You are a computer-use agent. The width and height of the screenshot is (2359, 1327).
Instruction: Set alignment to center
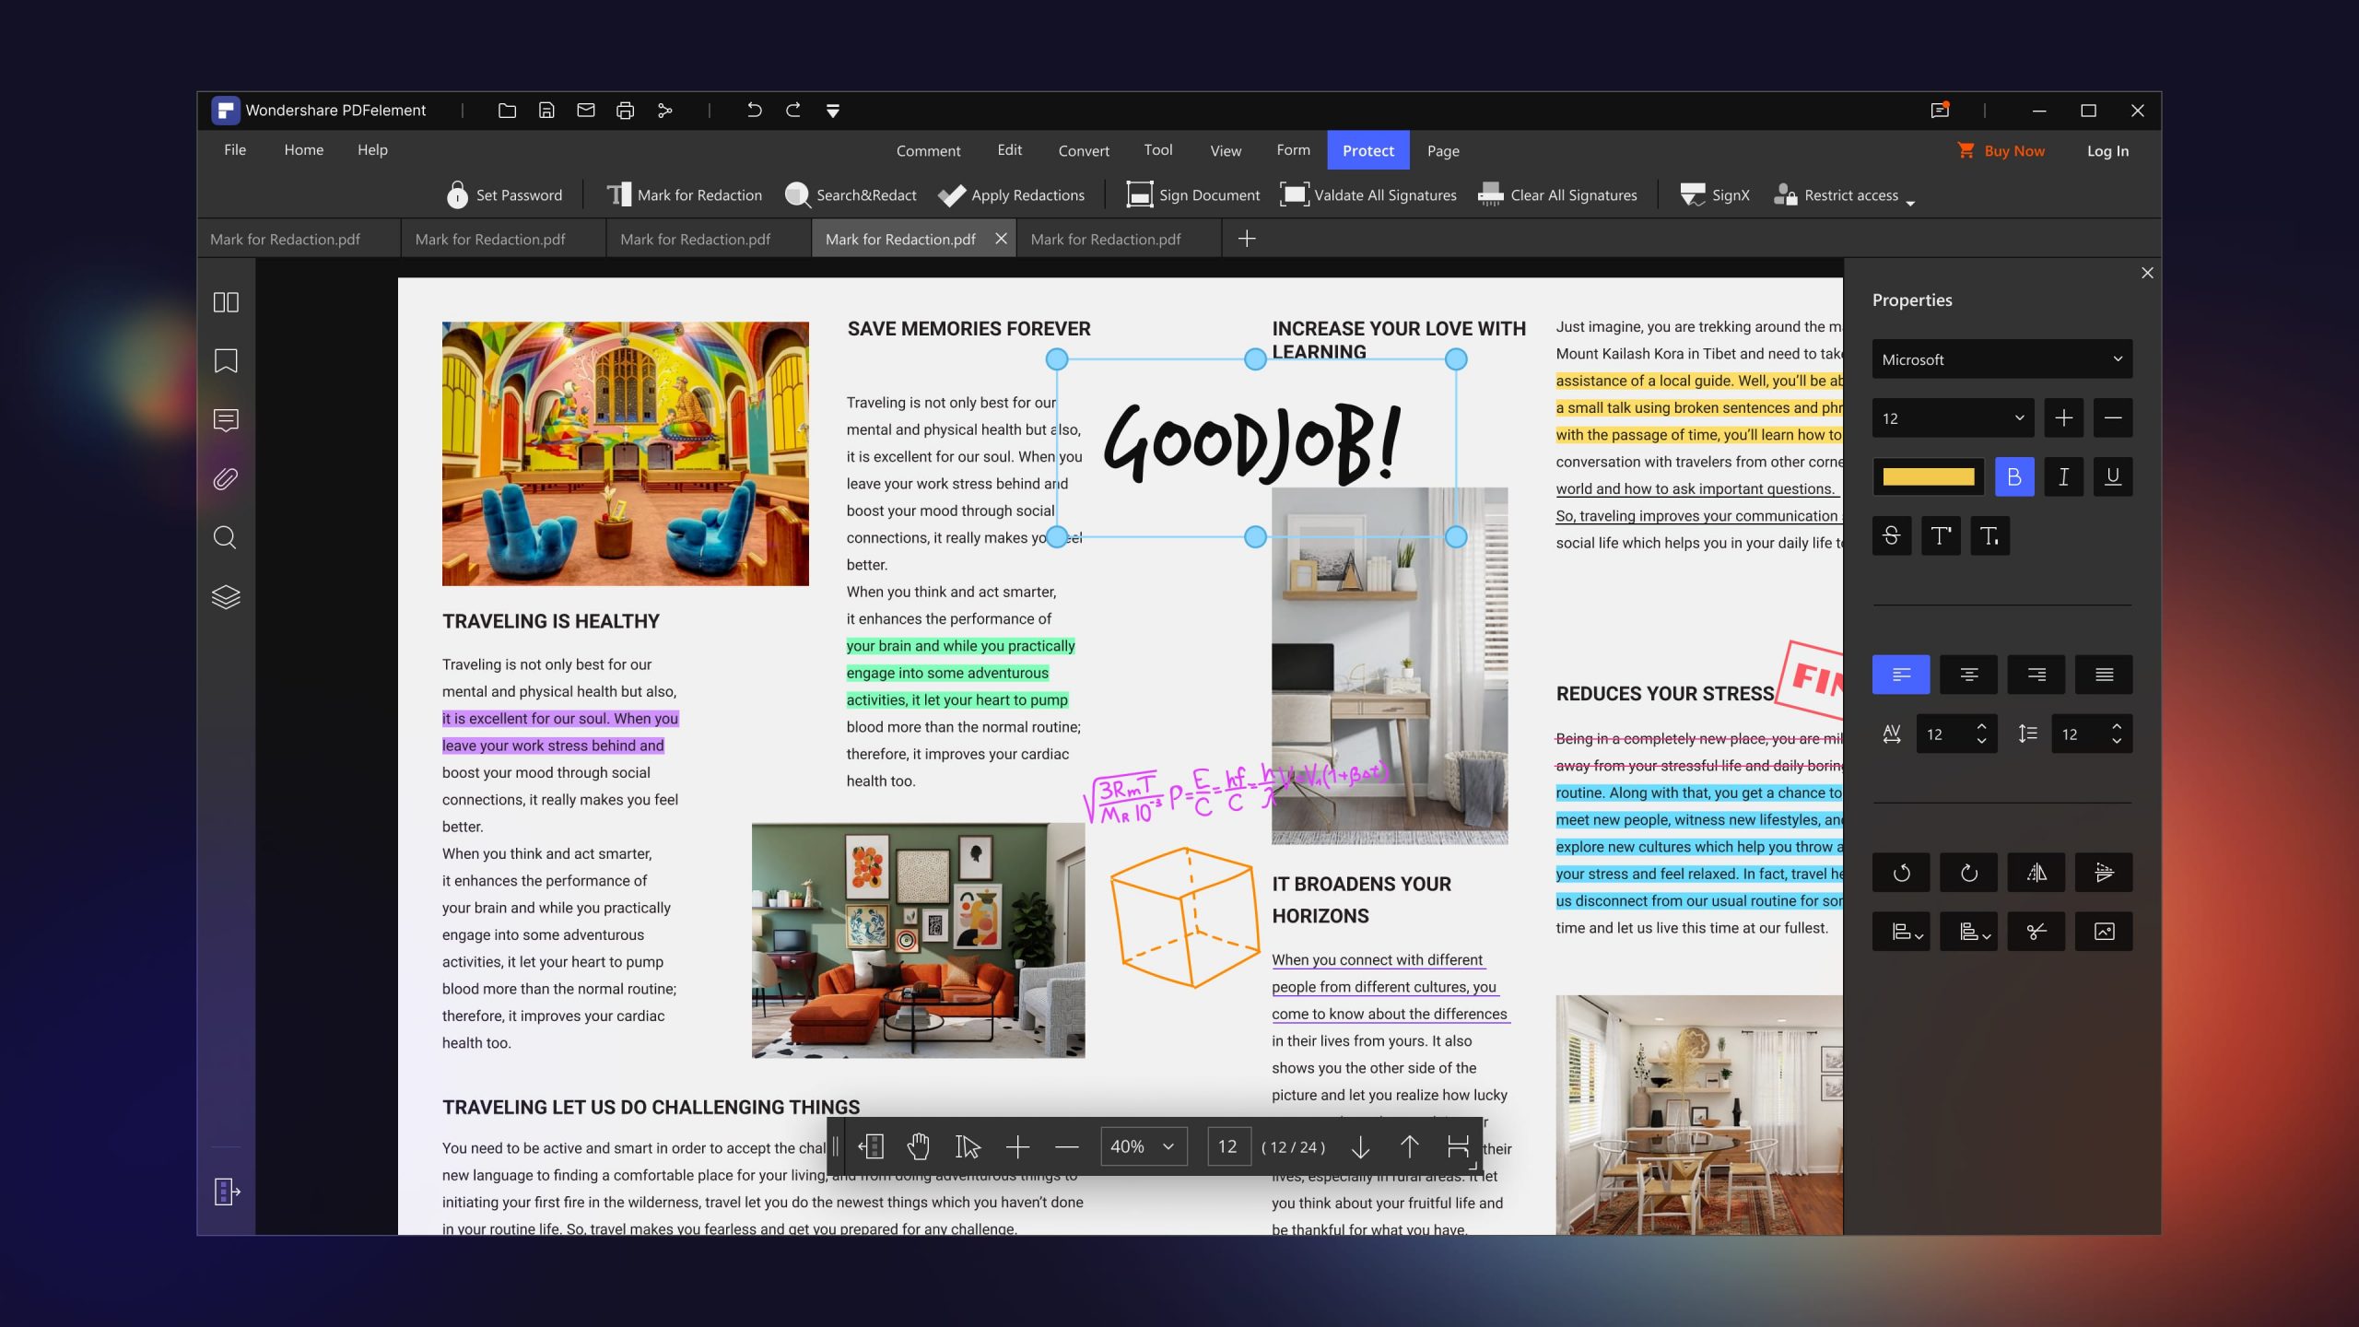1968,675
